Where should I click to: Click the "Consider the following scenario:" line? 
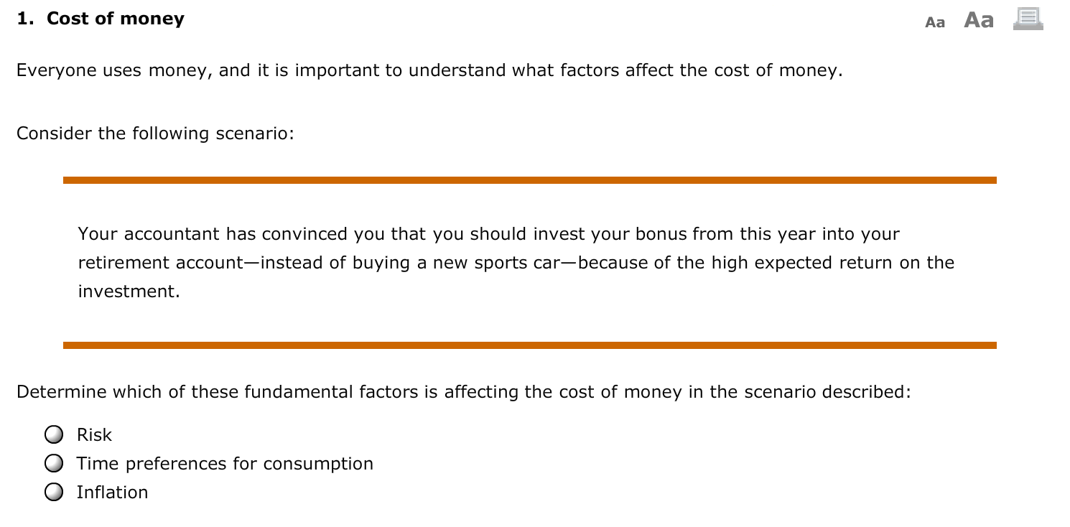(155, 134)
